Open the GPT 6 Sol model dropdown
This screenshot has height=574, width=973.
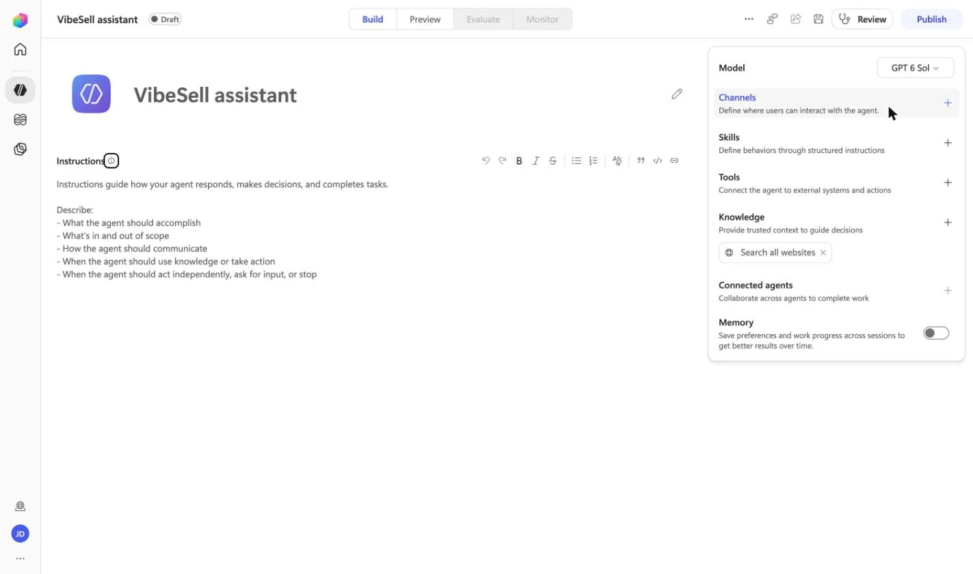pyautogui.click(x=916, y=68)
